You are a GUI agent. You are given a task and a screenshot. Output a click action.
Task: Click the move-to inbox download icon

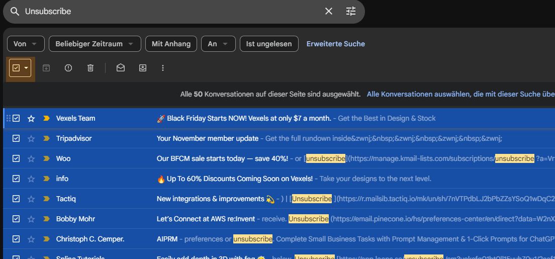(x=143, y=68)
